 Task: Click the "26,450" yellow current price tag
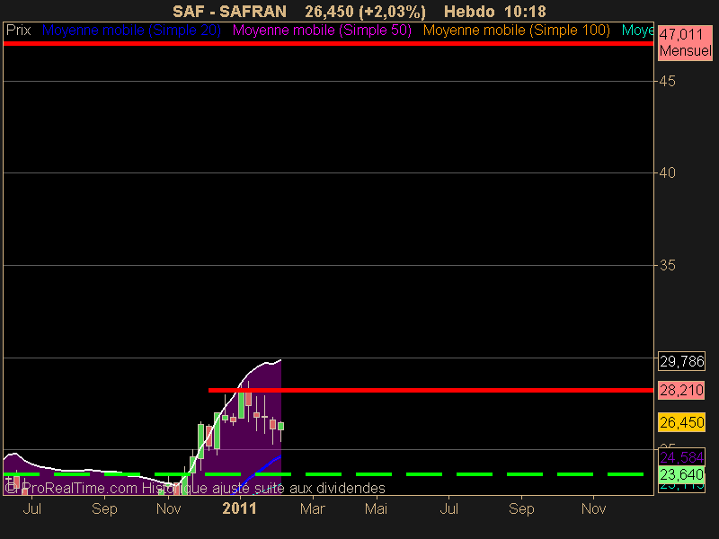click(681, 422)
